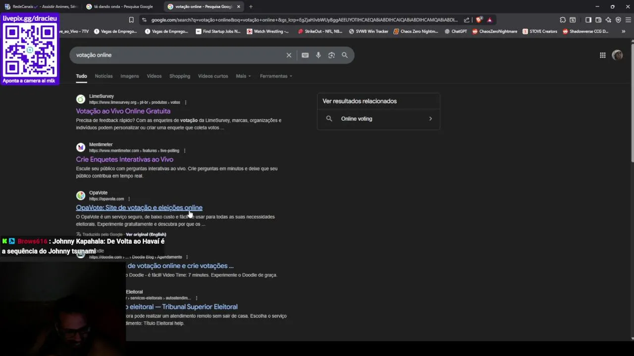Click the URL address bar
The height and width of the screenshot is (356, 634).
tap(304, 20)
